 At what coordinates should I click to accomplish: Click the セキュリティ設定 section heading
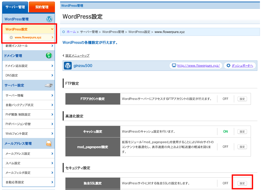tap(78, 168)
